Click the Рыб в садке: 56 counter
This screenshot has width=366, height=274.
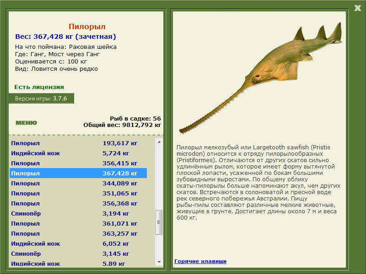pyautogui.click(x=135, y=118)
